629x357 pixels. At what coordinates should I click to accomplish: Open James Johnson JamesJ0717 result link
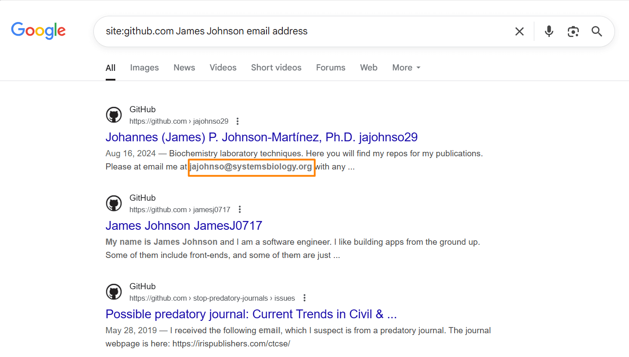click(184, 226)
